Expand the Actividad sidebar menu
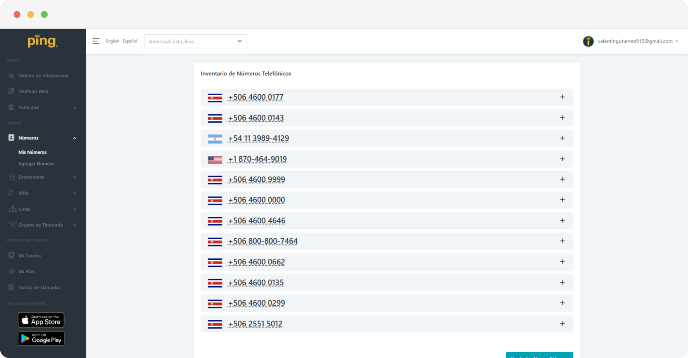The image size is (688, 358). click(x=43, y=107)
